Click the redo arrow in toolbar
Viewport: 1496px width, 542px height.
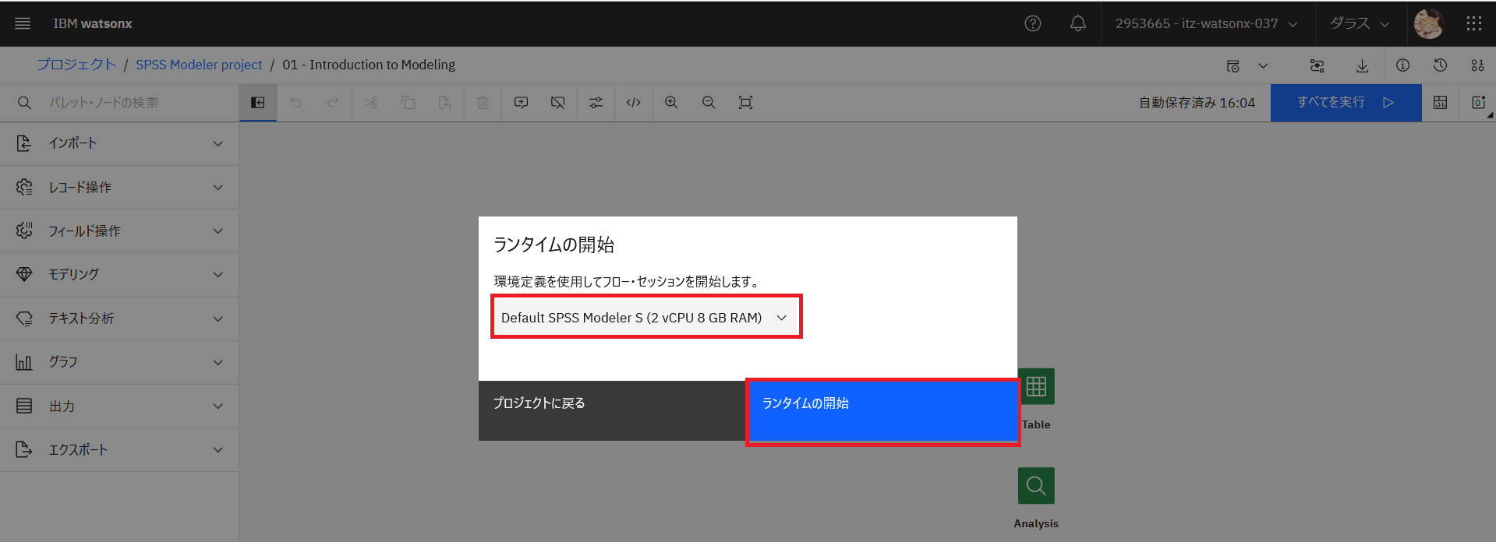[333, 103]
